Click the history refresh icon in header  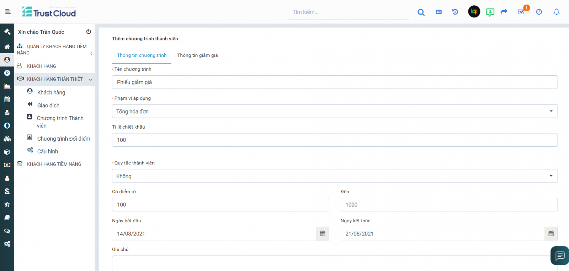tap(455, 12)
